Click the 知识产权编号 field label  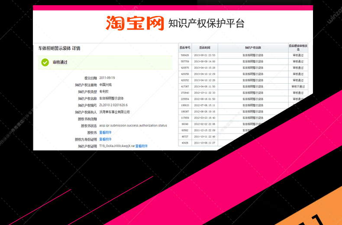pos(87,105)
